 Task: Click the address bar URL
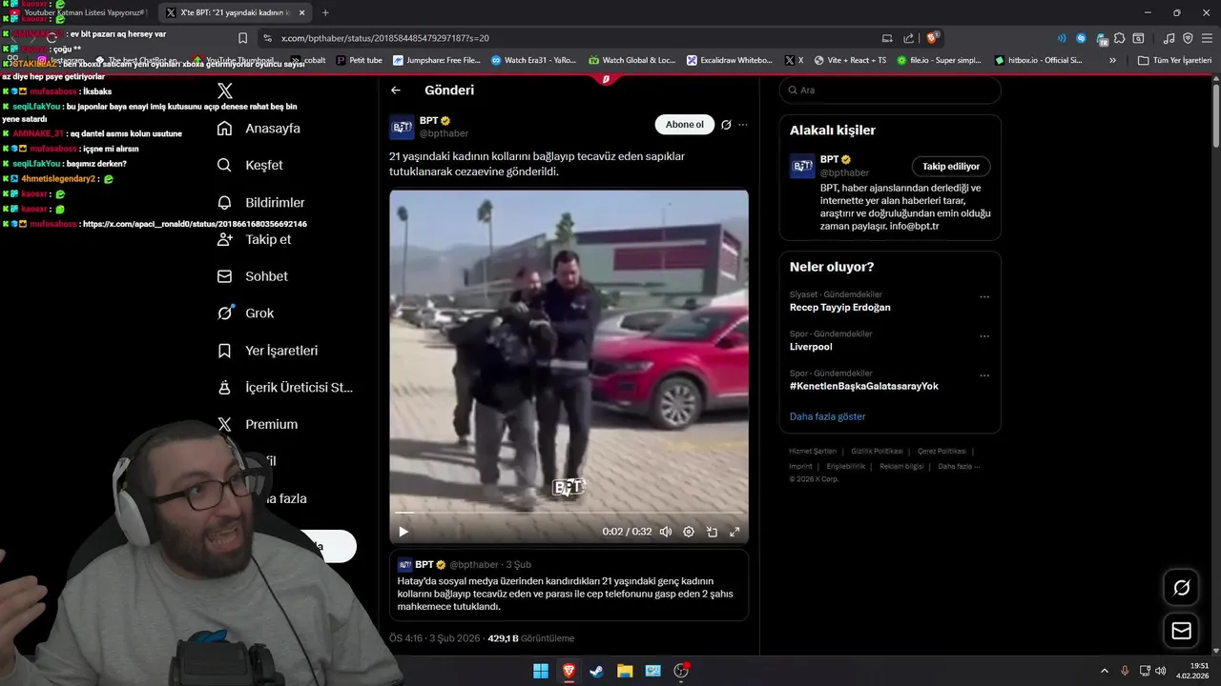click(385, 38)
